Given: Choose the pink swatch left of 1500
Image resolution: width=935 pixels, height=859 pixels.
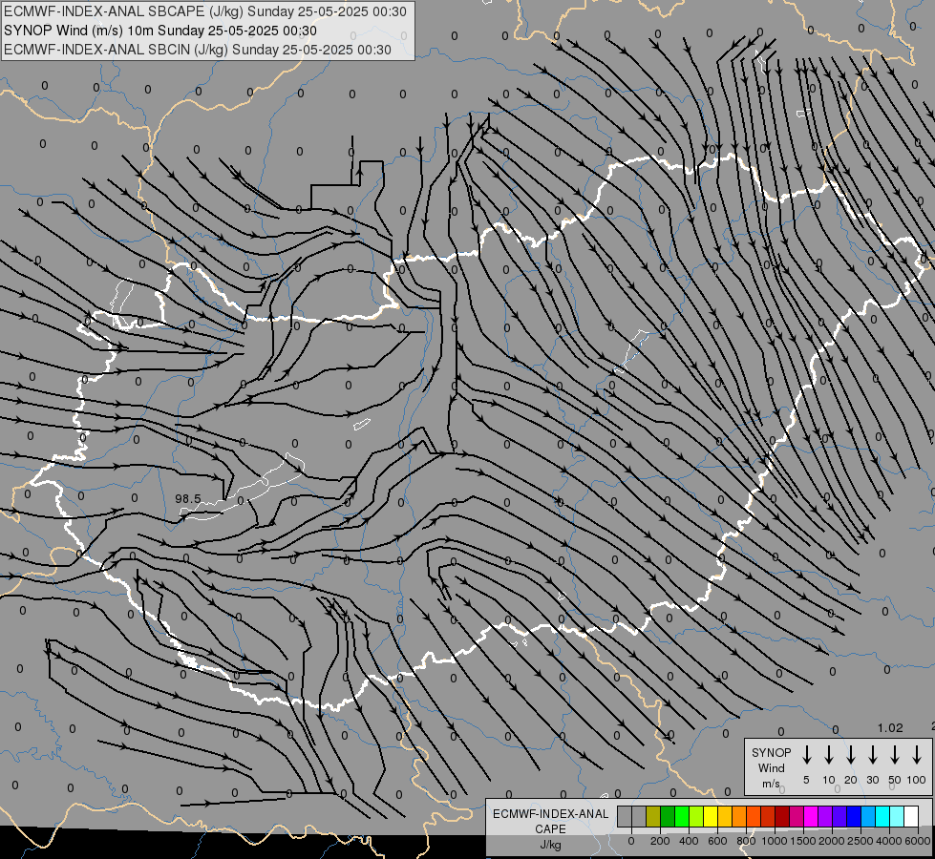Looking at the screenshot, I should tap(797, 816).
